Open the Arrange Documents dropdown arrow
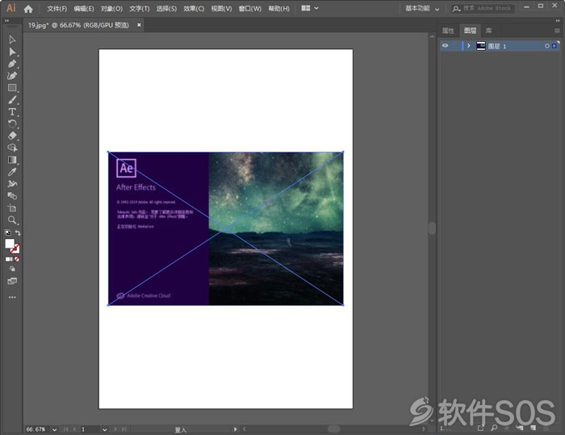 316,8
